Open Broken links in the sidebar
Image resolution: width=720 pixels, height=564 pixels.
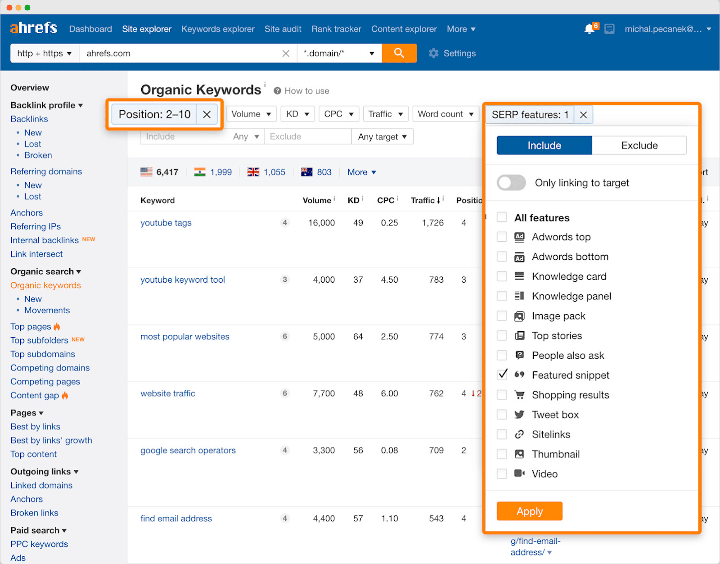[x=34, y=513]
